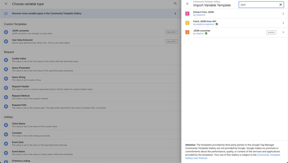Viewport: 288px width, 163px height.
Task: Clear the json search text with X
Action: (280, 5)
